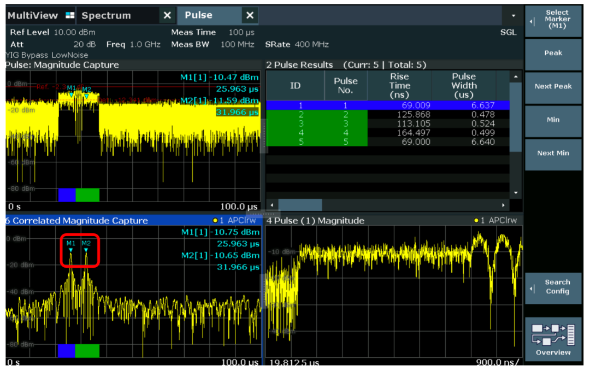The width and height of the screenshot is (590, 371).
Task: Click M1 marker in Correlated Magnitude Capture
Action: click(x=70, y=249)
